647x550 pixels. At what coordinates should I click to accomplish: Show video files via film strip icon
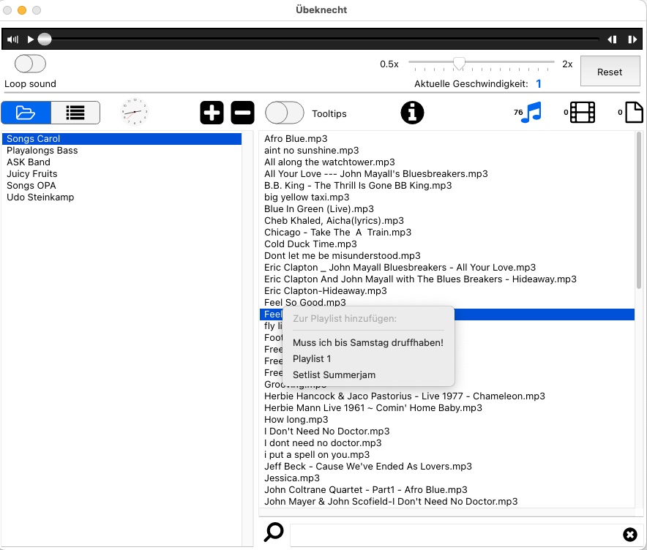583,113
